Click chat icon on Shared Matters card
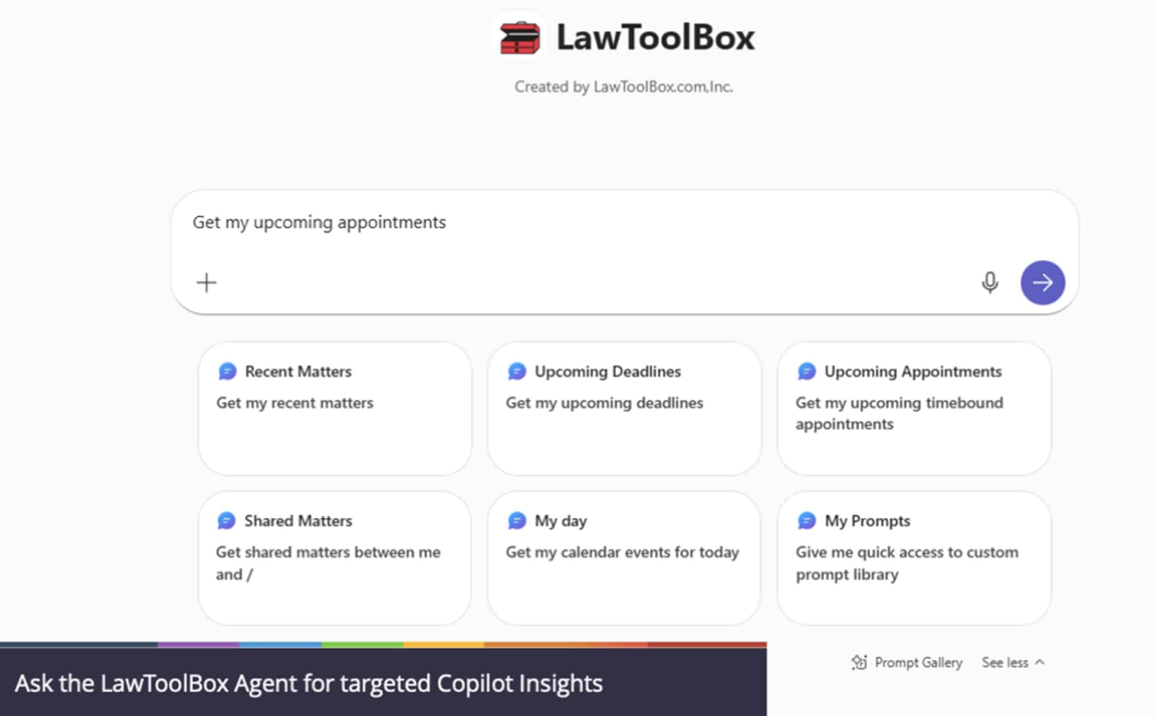This screenshot has width=1155, height=716. point(227,521)
